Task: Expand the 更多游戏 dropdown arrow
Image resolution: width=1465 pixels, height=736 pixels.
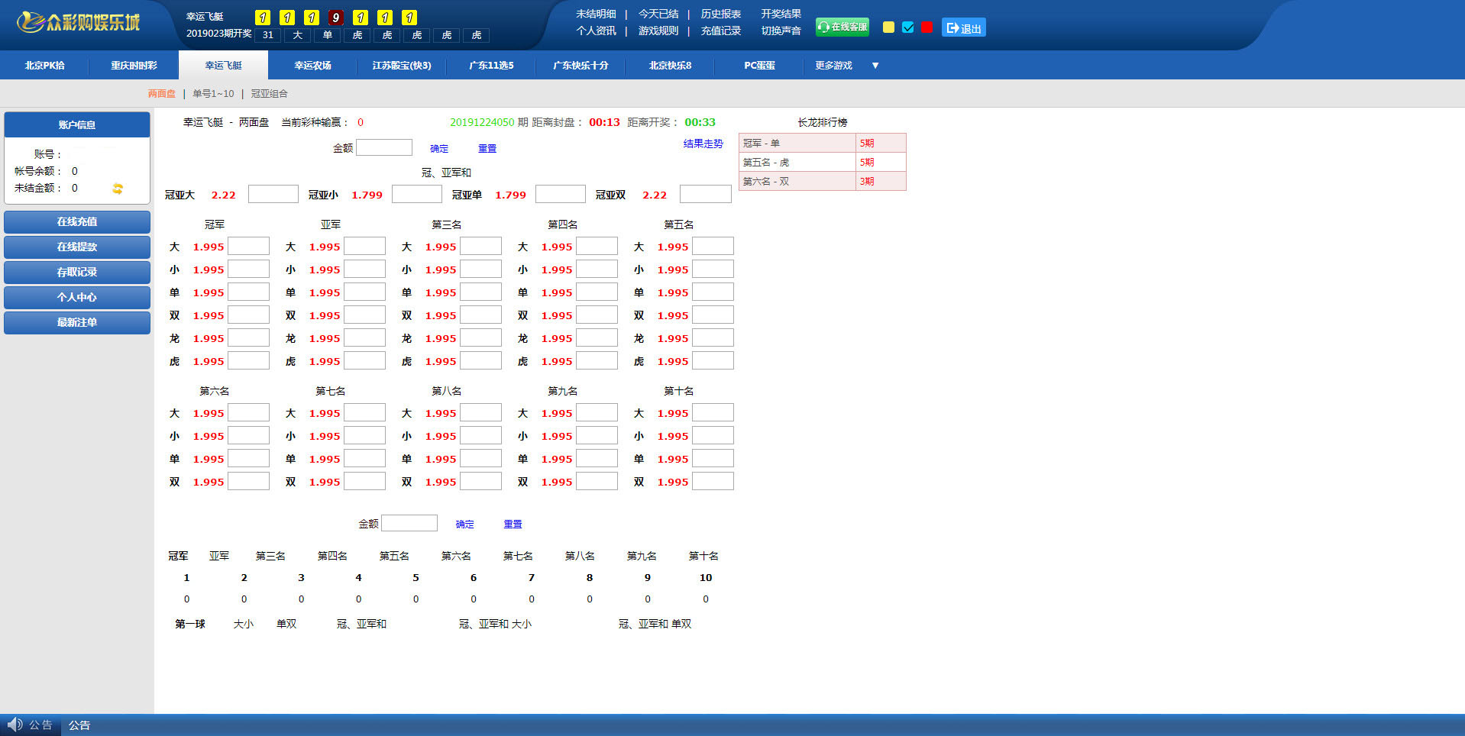Action: click(875, 66)
